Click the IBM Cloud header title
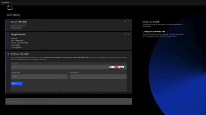The width and height of the screenshot is (206, 115). pyautogui.click(x=5, y=3)
